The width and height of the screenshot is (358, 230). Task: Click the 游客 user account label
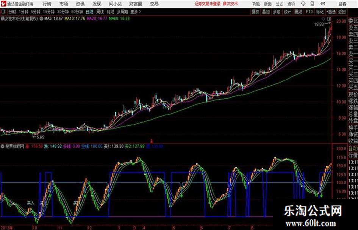click(342, 4)
